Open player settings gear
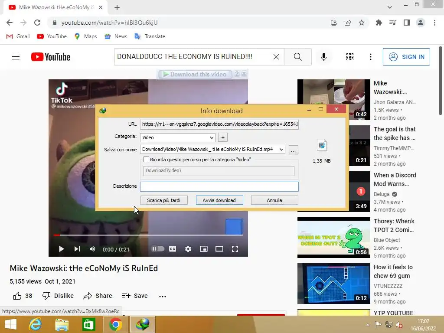 188,249
